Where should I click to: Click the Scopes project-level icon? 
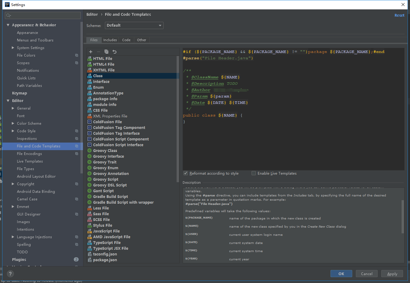(x=76, y=63)
